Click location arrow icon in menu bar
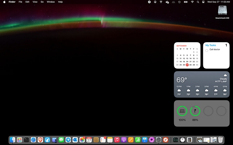The width and height of the screenshot is (233, 145). click(149, 2)
